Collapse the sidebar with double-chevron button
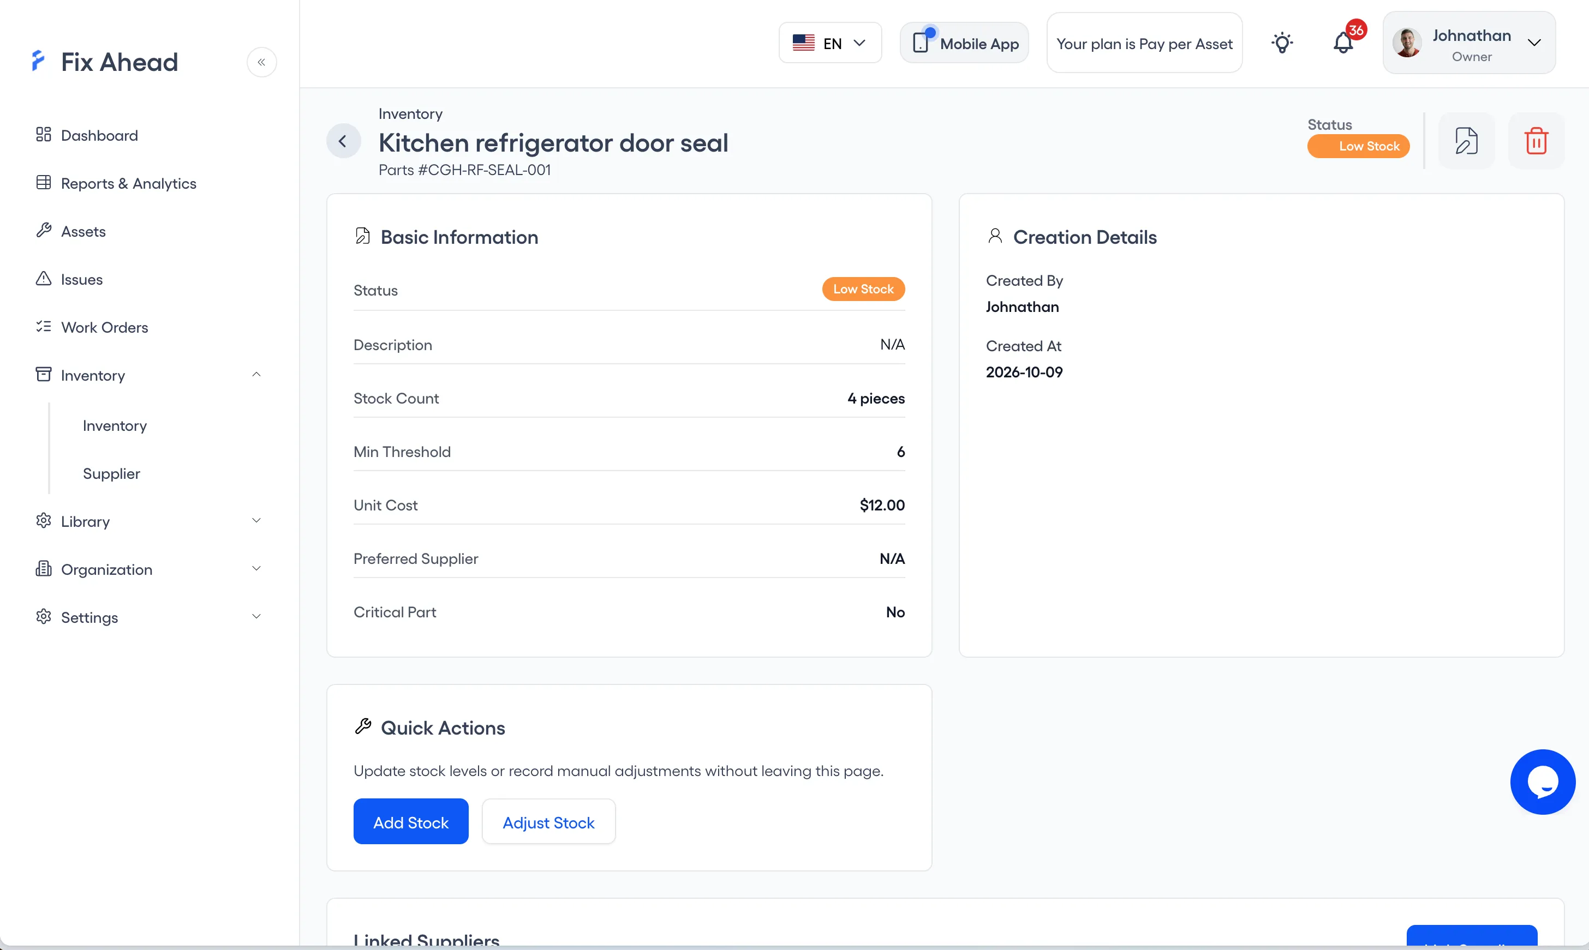 tap(261, 62)
